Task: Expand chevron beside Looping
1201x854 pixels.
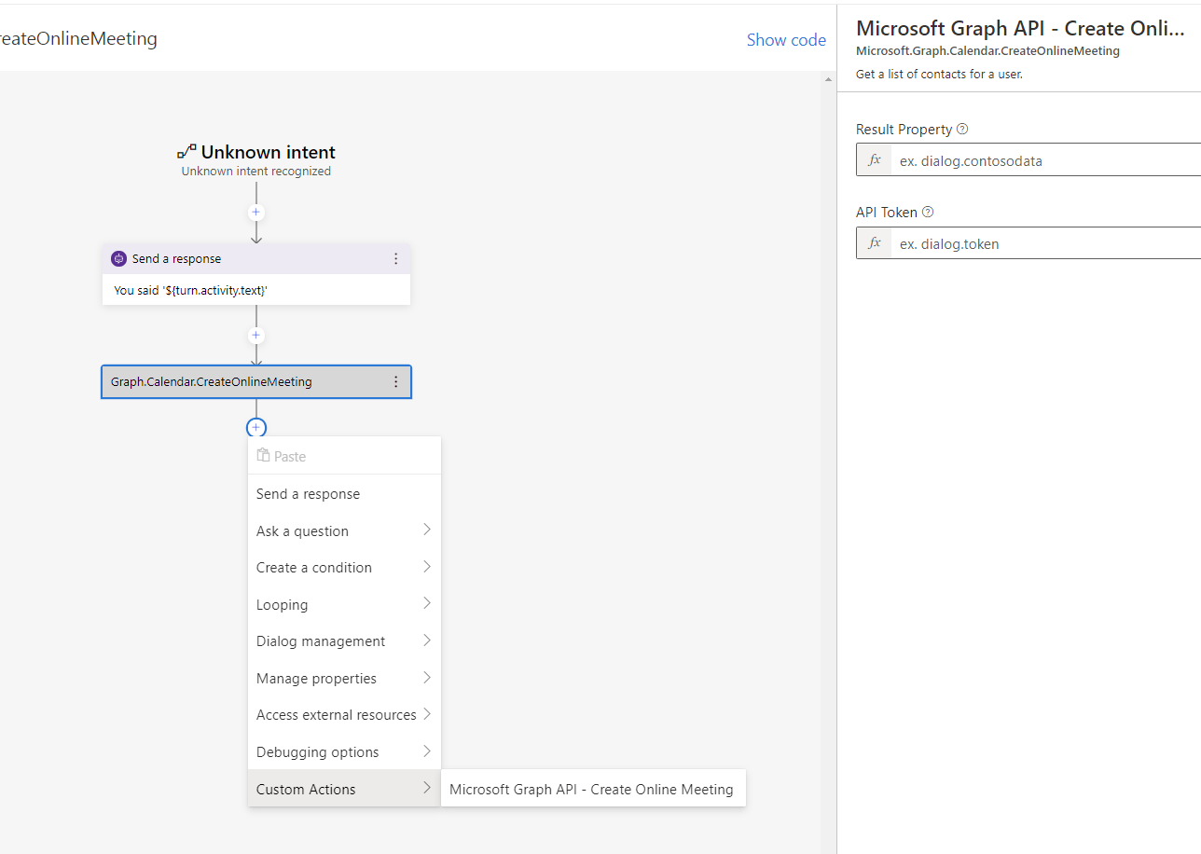Action: [x=427, y=603]
